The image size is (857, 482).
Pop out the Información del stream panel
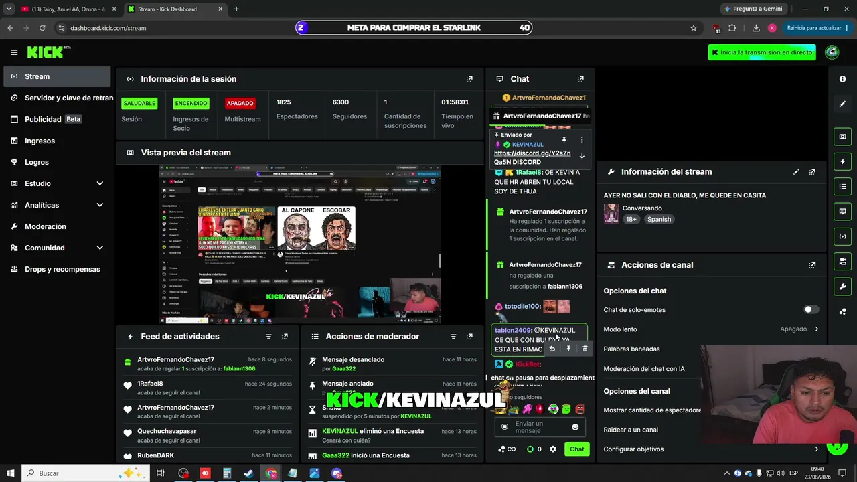click(x=812, y=172)
